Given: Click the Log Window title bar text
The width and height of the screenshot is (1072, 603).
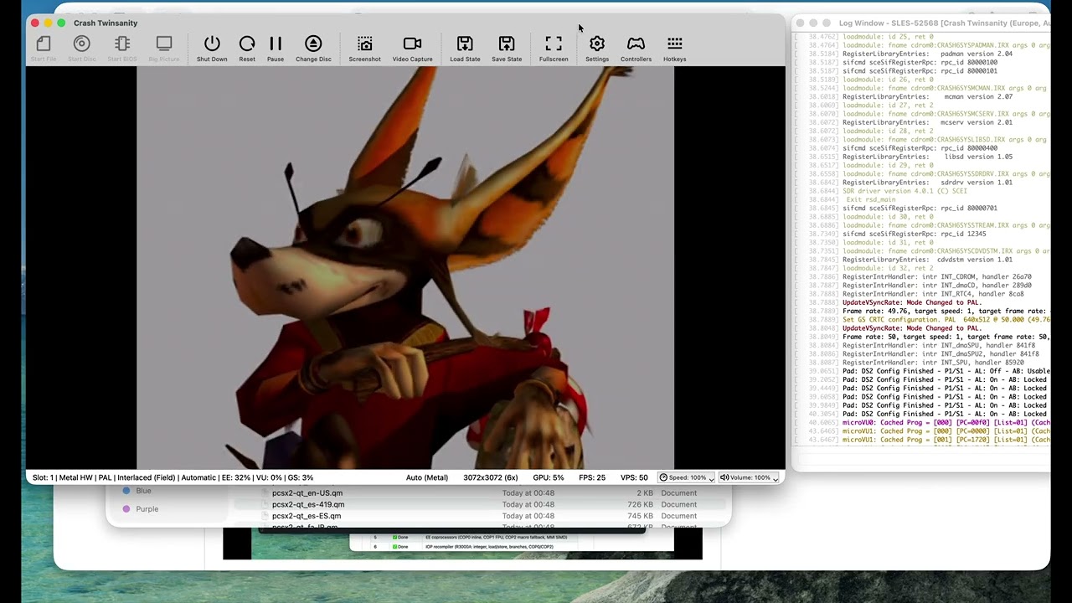Looking at the screenshot, I should click(945, 23).
